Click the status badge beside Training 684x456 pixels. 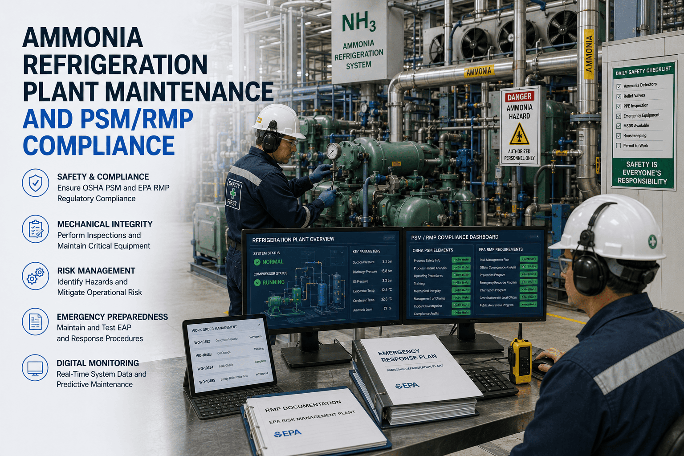click(461, 283)
